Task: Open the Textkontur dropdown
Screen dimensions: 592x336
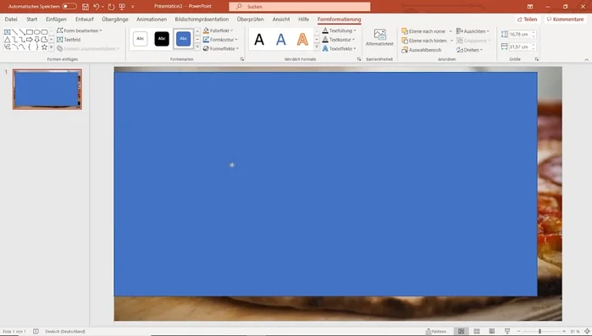Action: (x=339, y=40)
